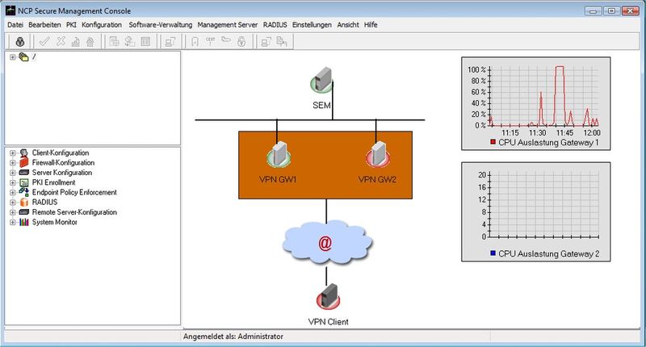Click the 'Angemeldet als: Administrator' status text

(x=233, y=337)
